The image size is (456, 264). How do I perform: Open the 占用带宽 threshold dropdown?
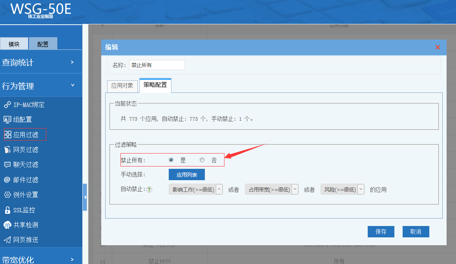click(294, 189)
